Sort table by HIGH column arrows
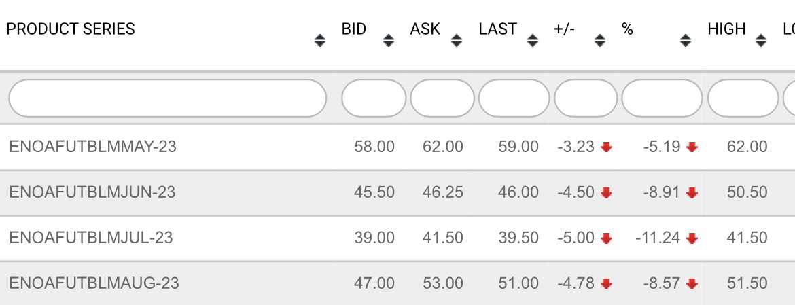The height and width of the screenshot is (305, 795). coord(761,41)
